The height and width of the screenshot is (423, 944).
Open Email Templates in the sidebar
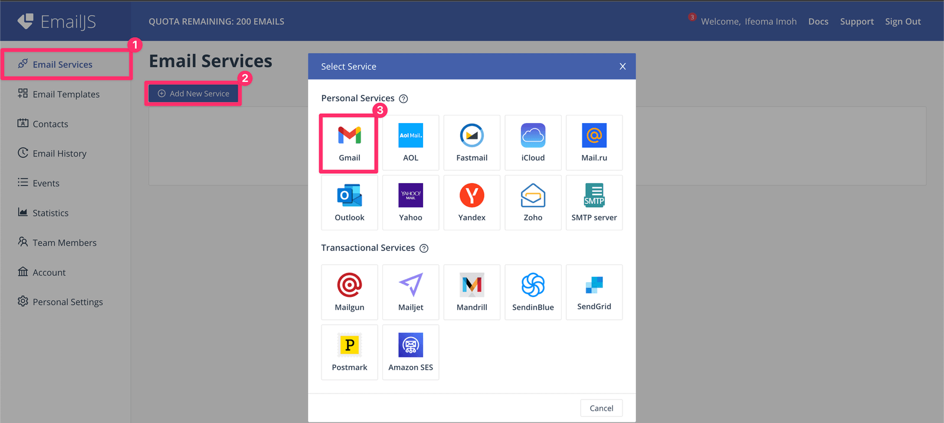click(x=65, y=94)
